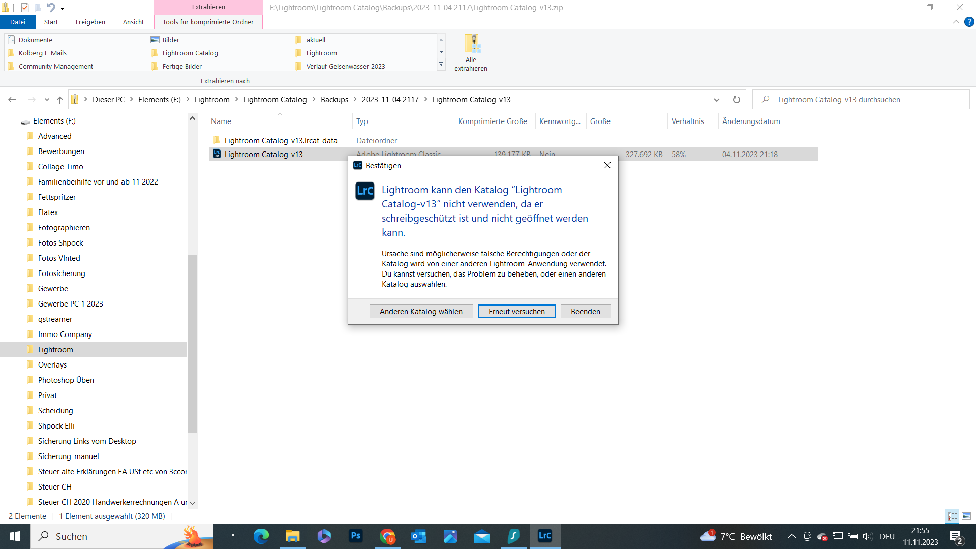The height and width of the screenshot is (549, 976).
Task: Launch Photoshop from the taskbar
Action: pos(355,536)
